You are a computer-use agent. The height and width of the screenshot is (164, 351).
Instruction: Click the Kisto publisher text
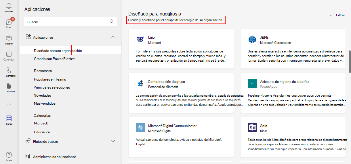(264, 131)
